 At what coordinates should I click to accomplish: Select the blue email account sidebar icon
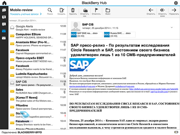click(4, 31)
